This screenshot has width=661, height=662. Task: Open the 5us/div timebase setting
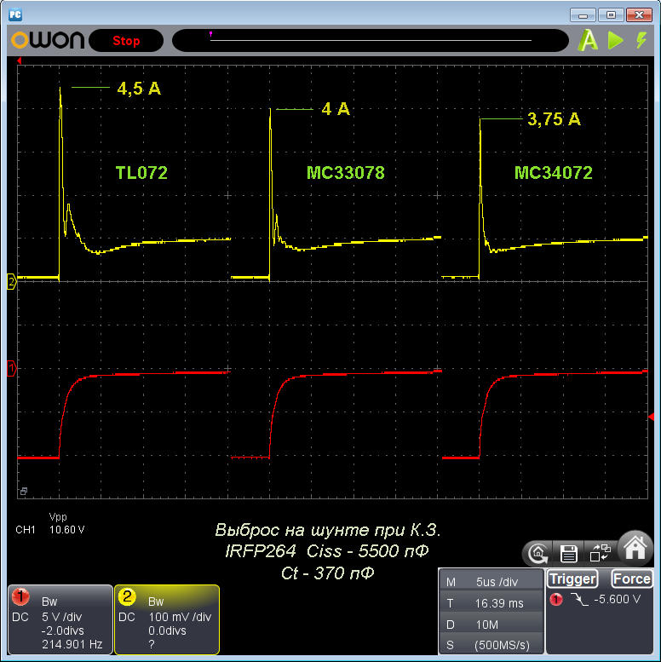pyautogui.click(x=496, y=582)
